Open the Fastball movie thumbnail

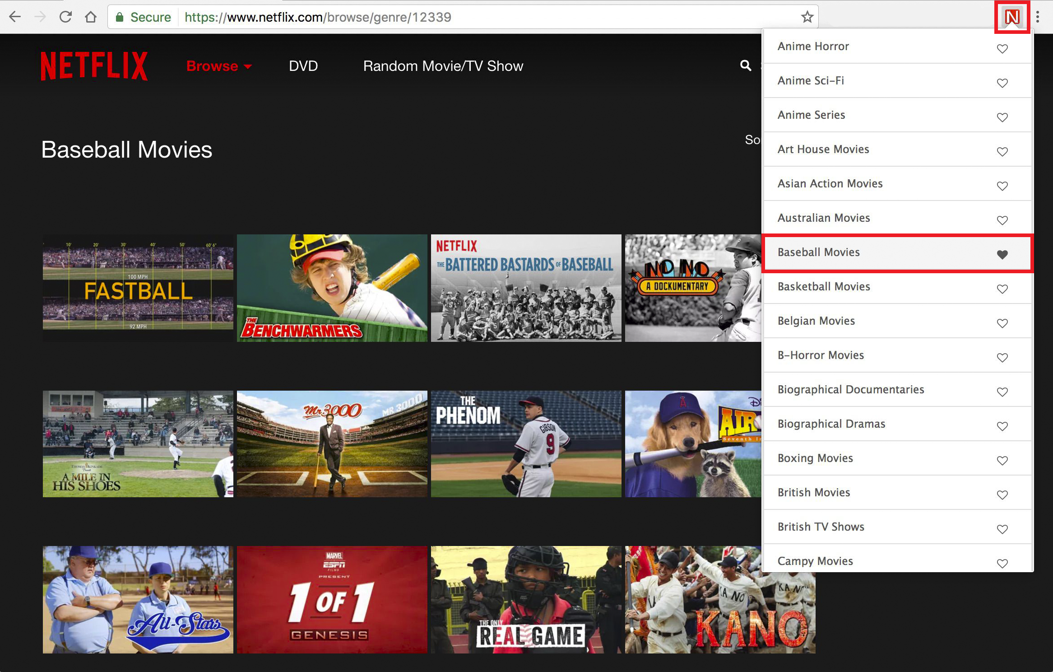click(138, 288)
